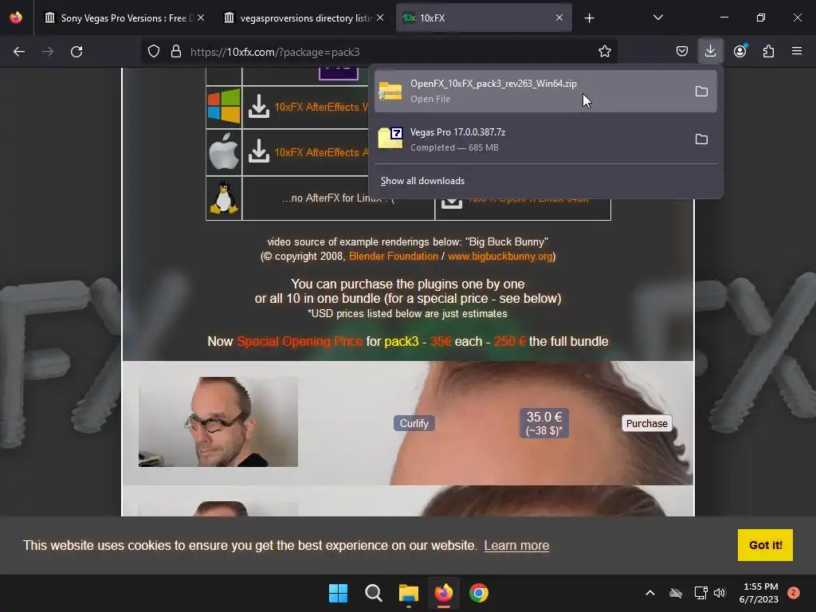
Task: Open the Pocket save icon
Action: tap(682, 51)
